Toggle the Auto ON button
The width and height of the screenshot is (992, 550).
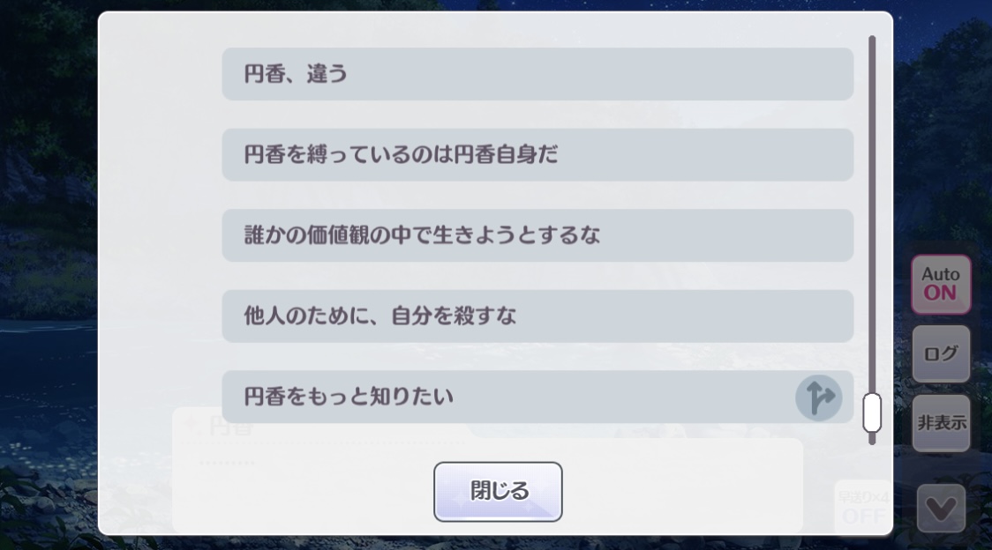tap(941, 285)
